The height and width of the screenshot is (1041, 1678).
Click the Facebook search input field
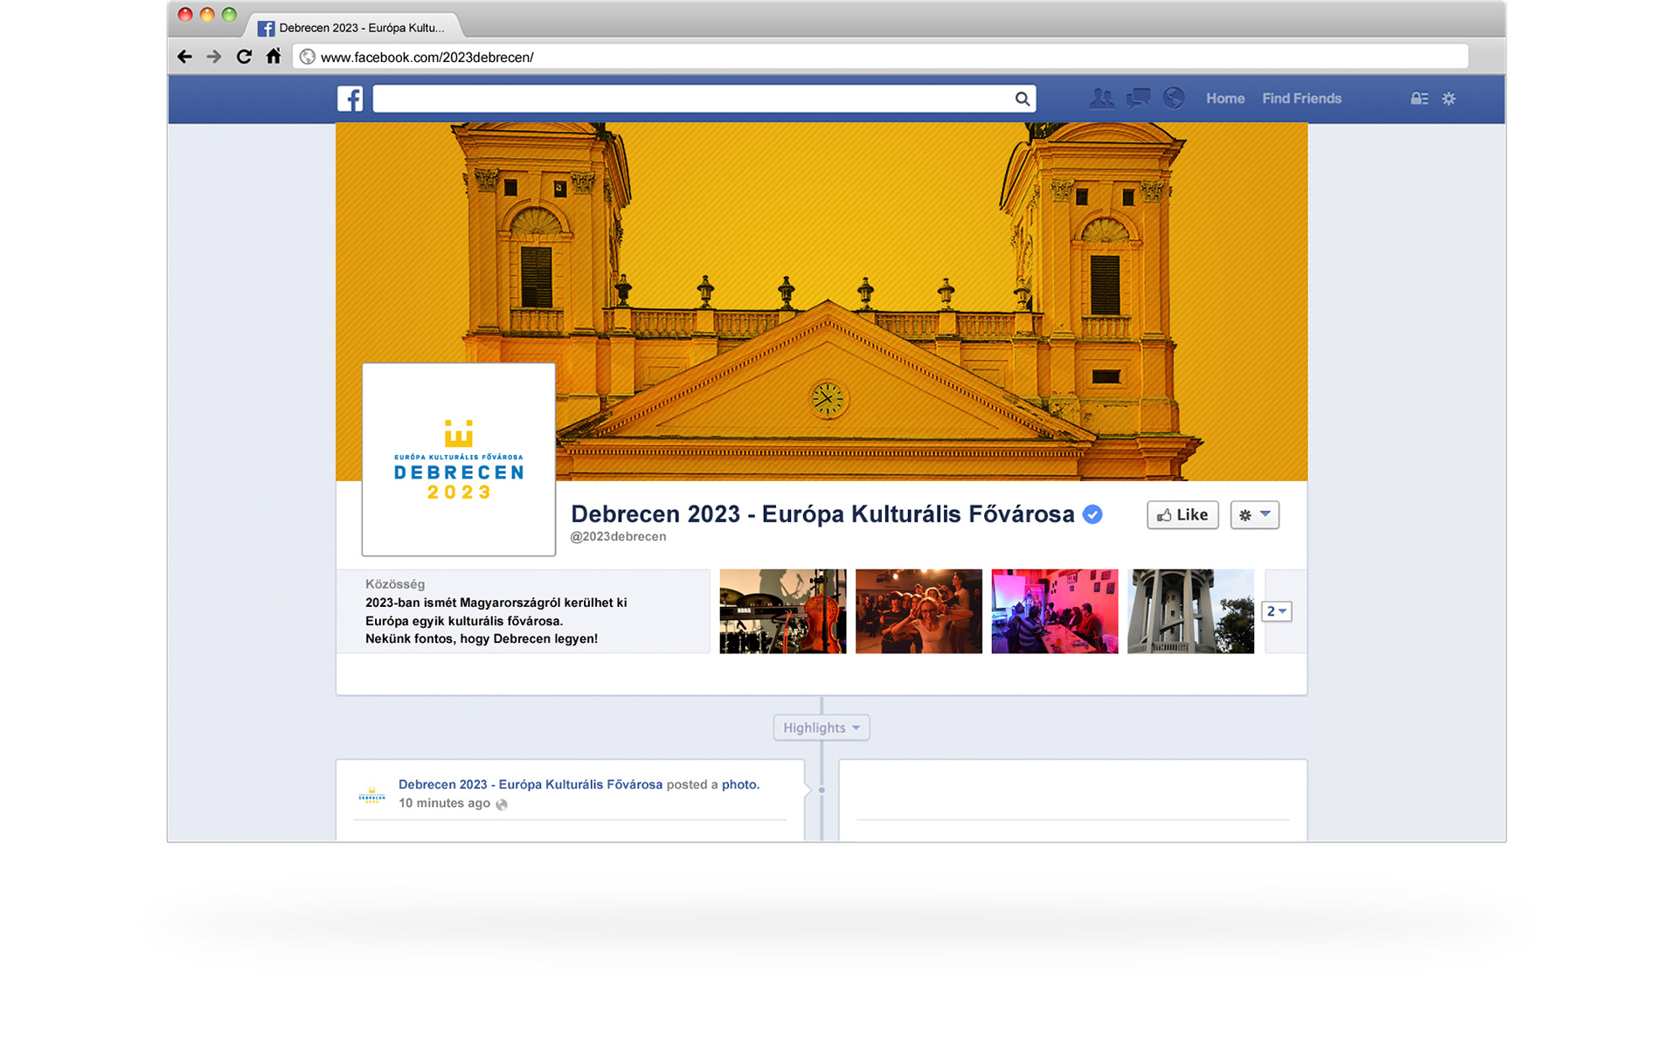[x=690, y=99]
